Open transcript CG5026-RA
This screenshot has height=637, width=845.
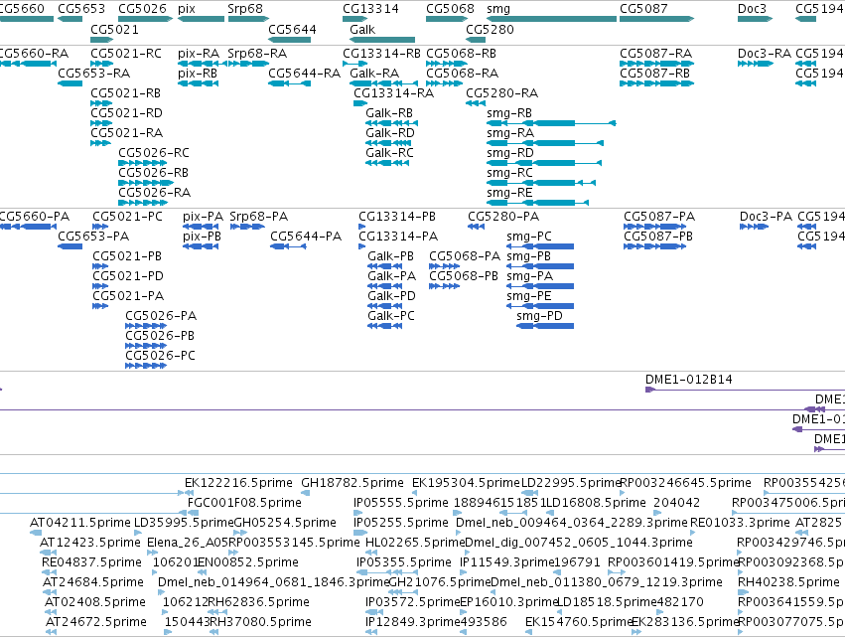[143, 204]
